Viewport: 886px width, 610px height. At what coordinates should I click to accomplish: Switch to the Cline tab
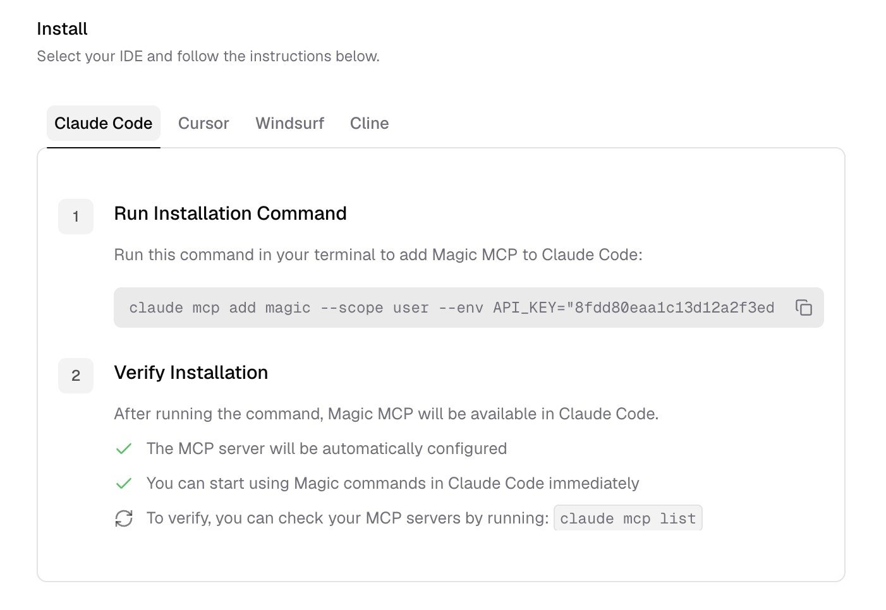pos(370,123)
